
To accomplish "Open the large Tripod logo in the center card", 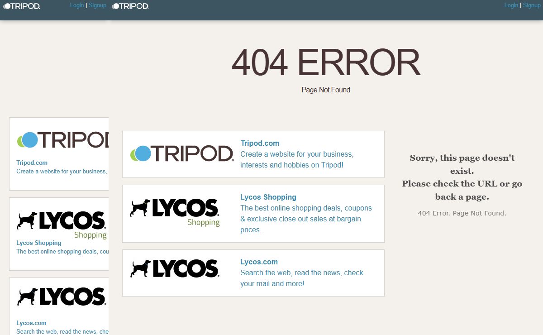I will (181, 154).
